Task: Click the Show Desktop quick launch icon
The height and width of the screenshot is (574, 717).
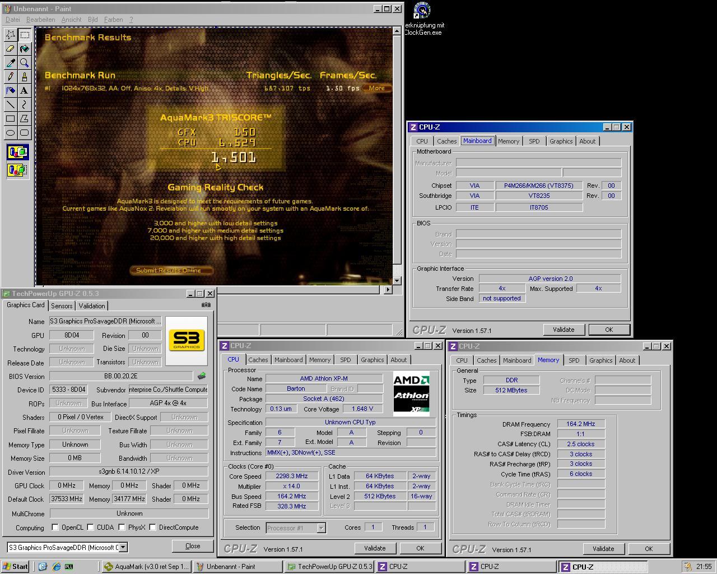Action: [x=43, y=567]
